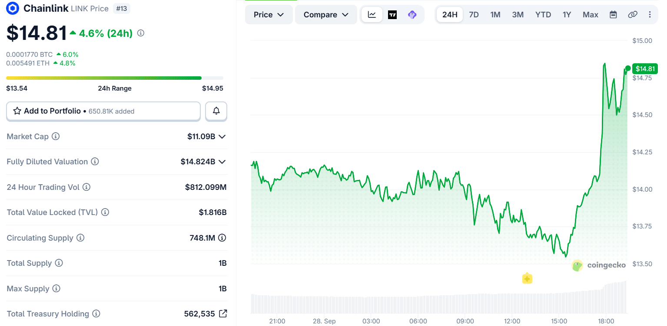This screenshot has height=326, width=667.
Task: Open treasury holding external link icon
Action: pyautogui.click(x=223, y=313)
